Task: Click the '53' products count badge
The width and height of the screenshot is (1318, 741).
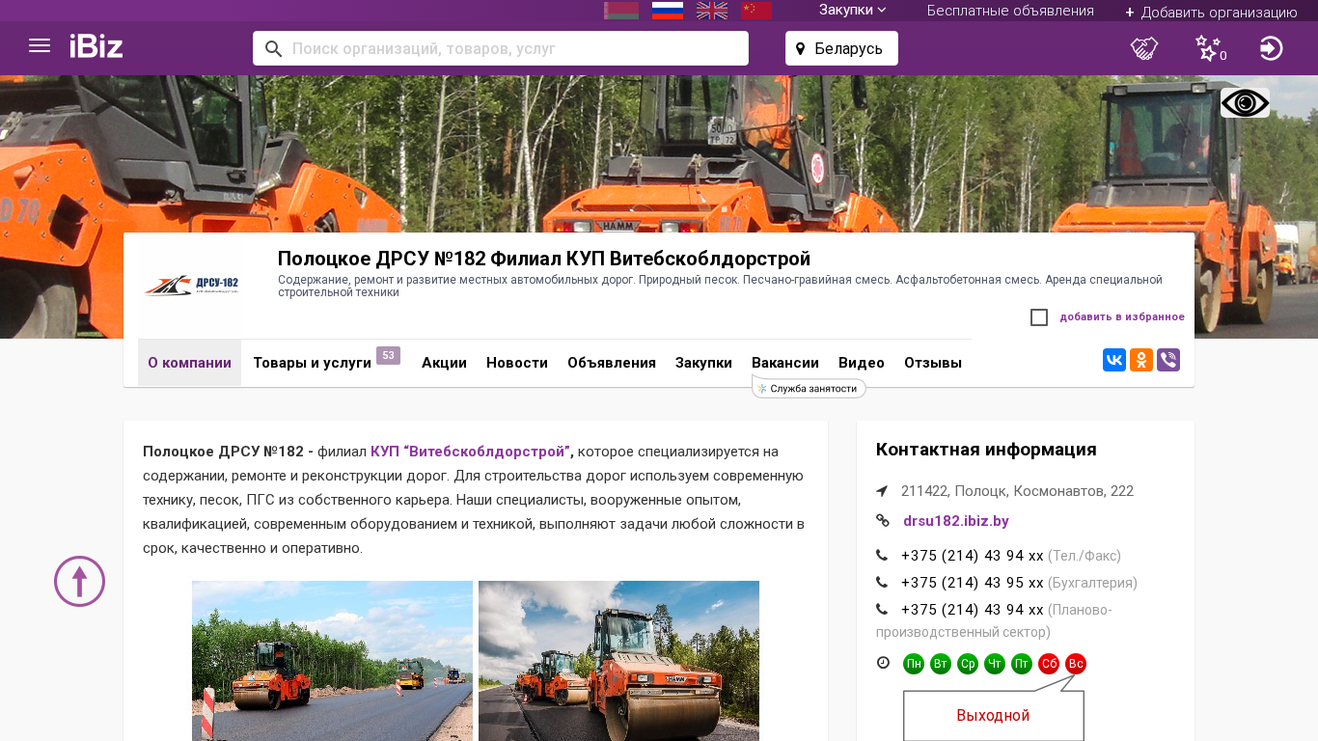Action: 388,355
